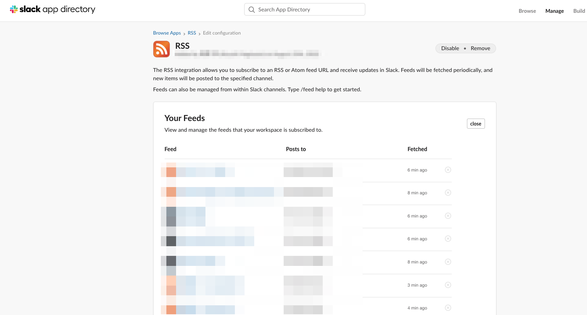Click the Feed column header
The height and width of the screenshot is (315, 587).
(x=170, y=149)
